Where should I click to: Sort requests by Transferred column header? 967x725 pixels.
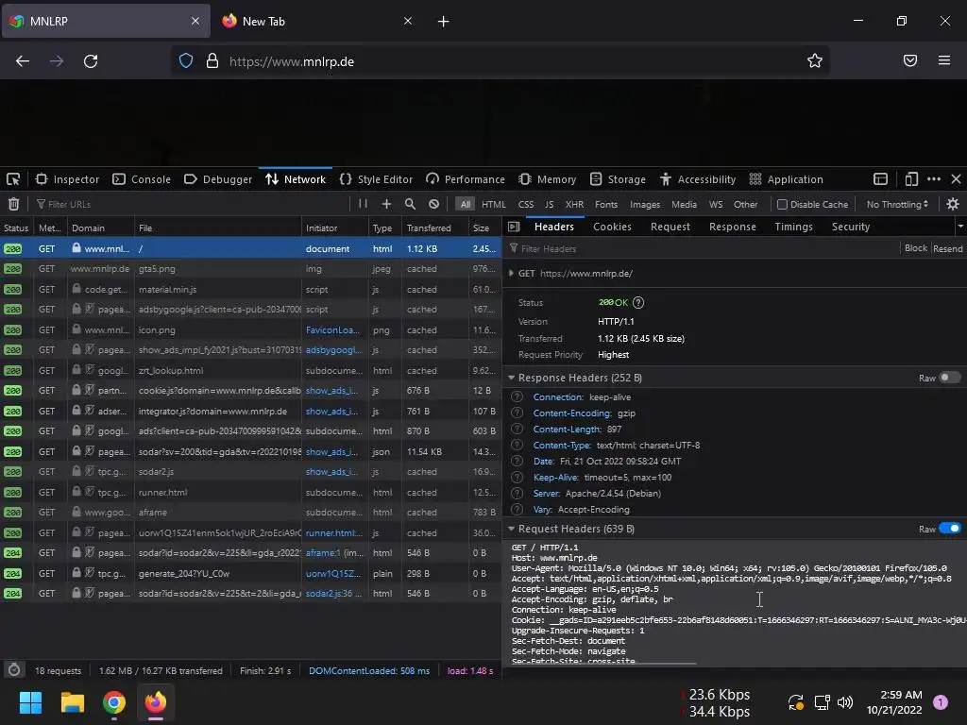click(435, 228)
